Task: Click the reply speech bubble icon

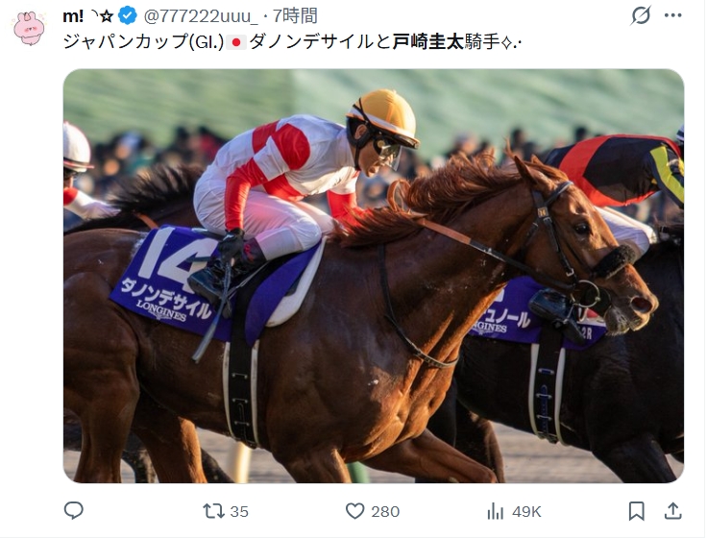Action: [74, 511]
